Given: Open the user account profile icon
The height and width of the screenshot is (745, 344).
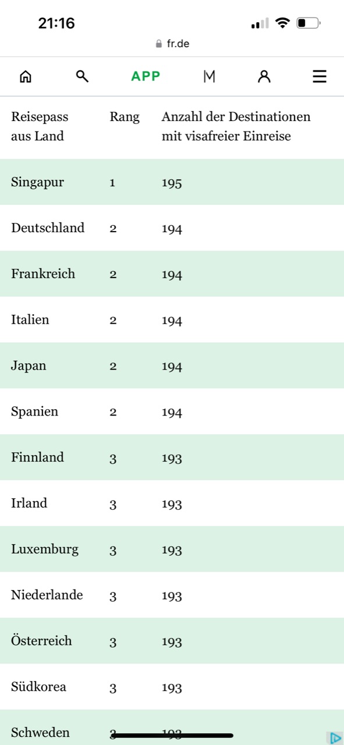Looking at the screenshot, I should (x=264, y=76).
